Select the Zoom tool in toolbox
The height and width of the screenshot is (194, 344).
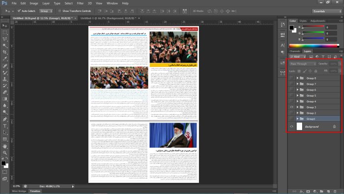(x=4, y=153)
